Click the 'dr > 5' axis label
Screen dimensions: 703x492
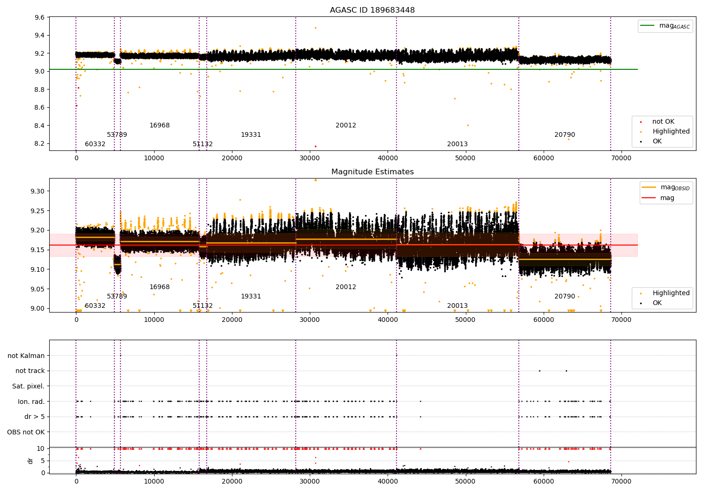pos(35,417)
